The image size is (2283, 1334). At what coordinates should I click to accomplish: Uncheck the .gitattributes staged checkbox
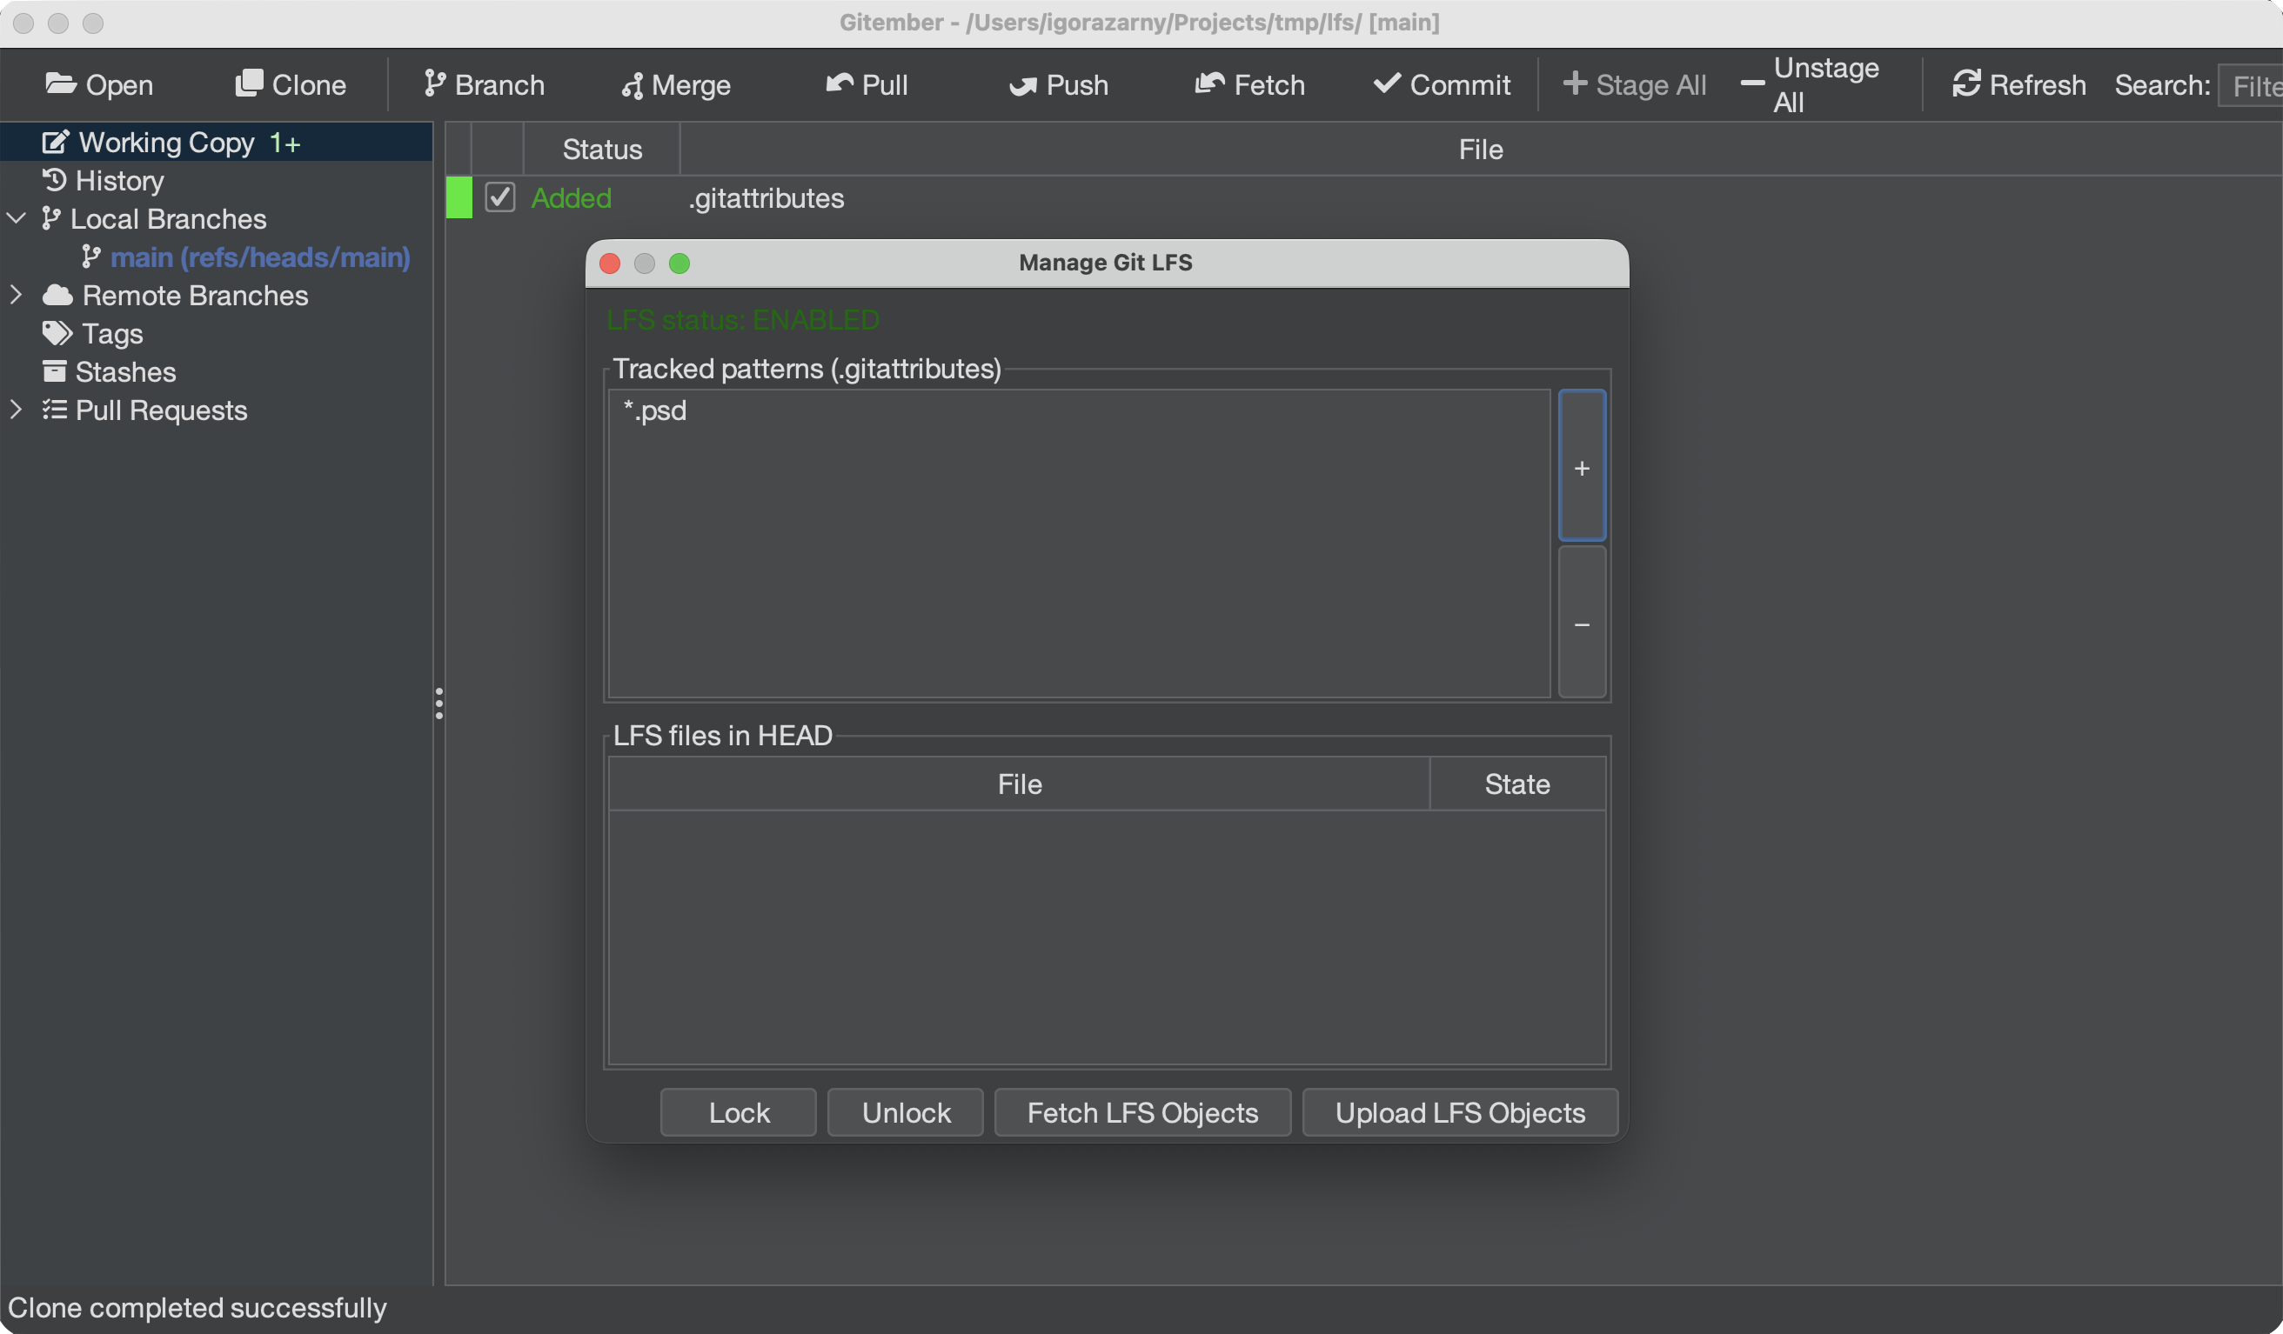point(500,197)
